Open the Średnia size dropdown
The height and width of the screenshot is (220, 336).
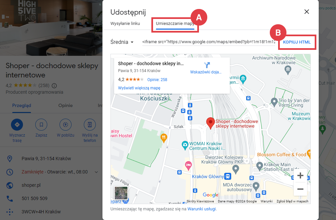pos(122,42)
